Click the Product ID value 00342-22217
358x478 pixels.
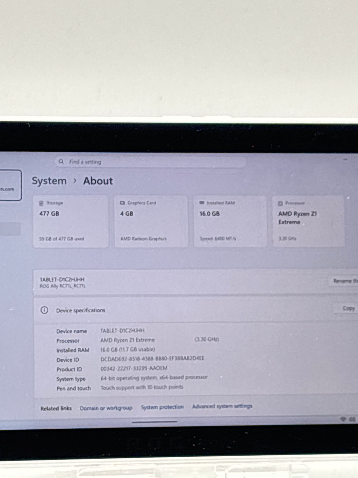(x=134, y=368)
